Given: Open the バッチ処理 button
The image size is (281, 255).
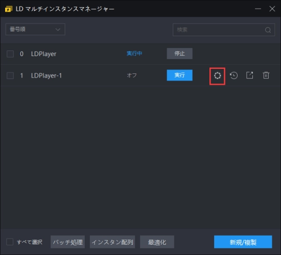Looking at the screenshot, I should 68,242.
